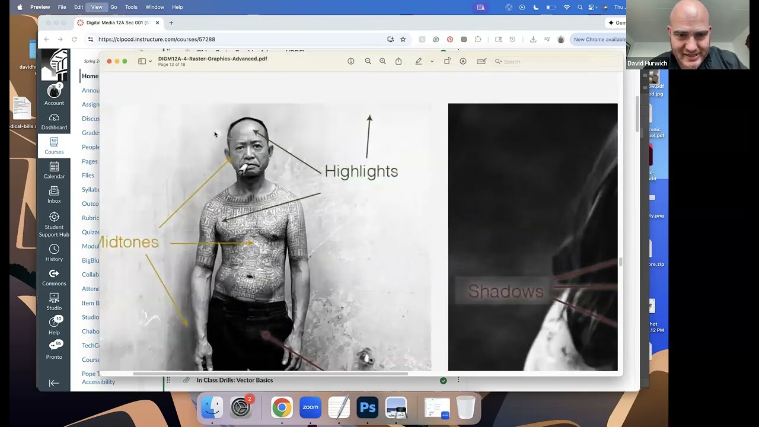759x427 pixels.
Task: Reload the Chrome page
Action: click(x=74, y=39)
